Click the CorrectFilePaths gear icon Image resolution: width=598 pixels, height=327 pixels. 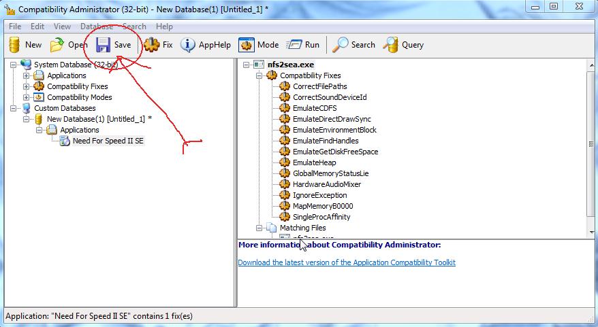285,86
